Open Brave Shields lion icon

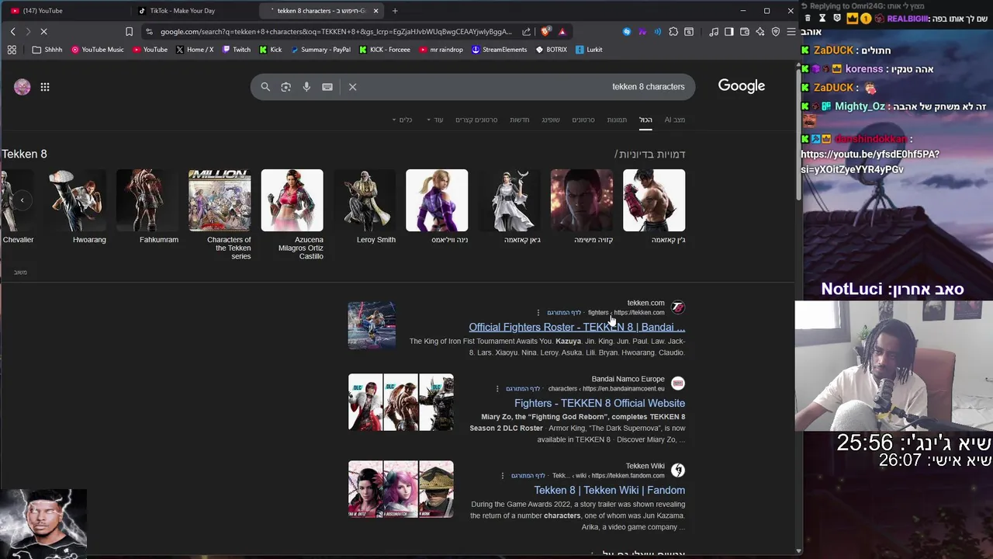pyautogui.click(x=545, y=32)
